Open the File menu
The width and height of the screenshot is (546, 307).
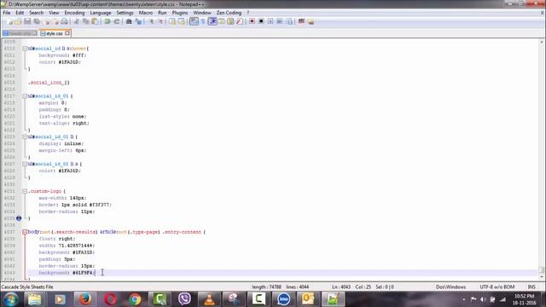[7, 13]
